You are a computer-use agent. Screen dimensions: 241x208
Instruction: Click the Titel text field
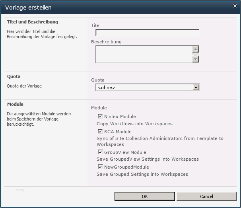[147, 33]
